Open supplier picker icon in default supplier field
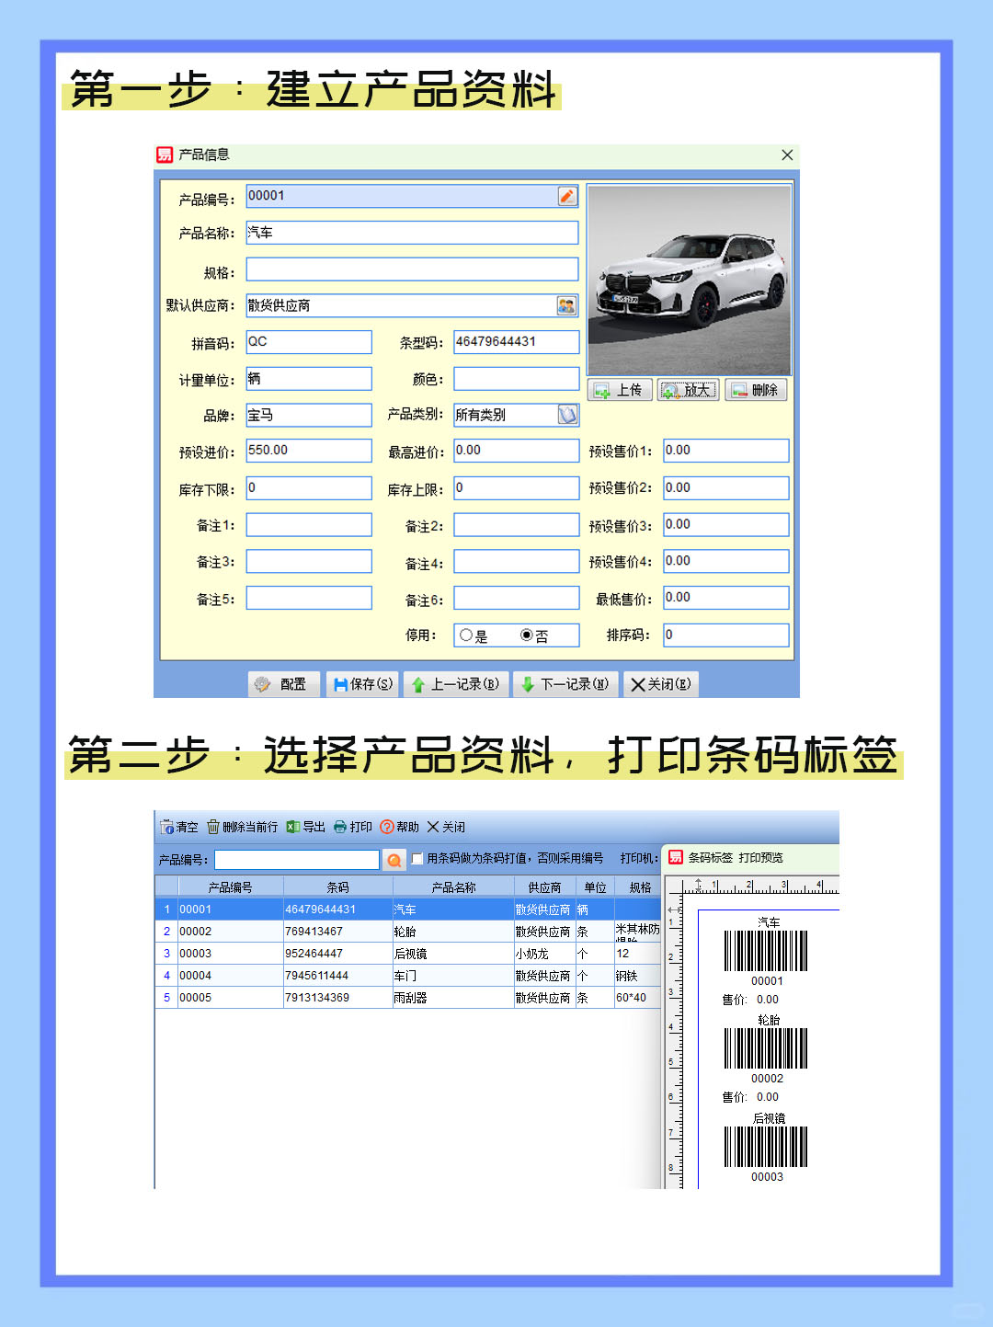The image size is (993, 1327). (566, 305)
